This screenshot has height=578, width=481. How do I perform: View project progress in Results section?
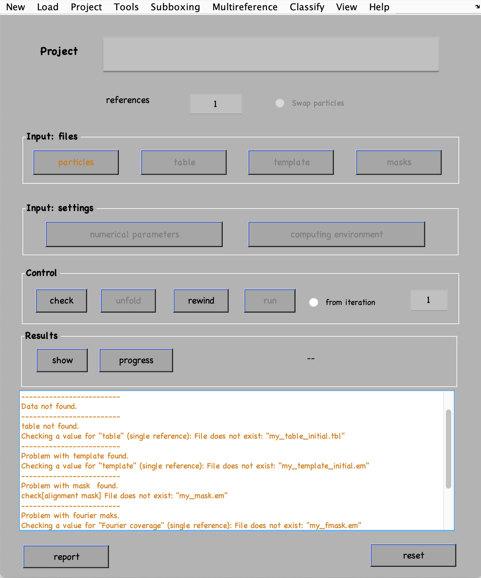[136, 360]
